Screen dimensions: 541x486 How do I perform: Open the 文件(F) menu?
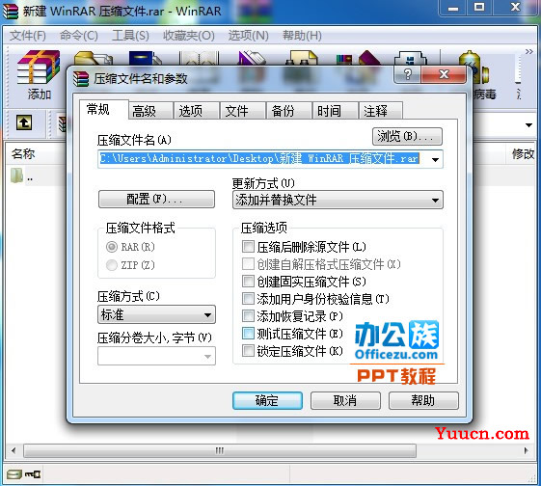click(x=28, y=36)
